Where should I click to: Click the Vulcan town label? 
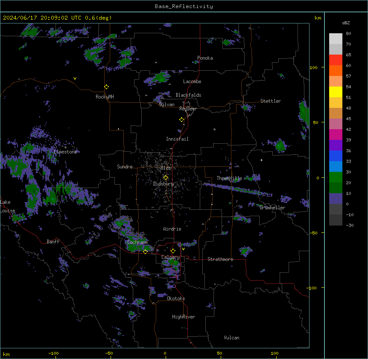tap(231, 338)
